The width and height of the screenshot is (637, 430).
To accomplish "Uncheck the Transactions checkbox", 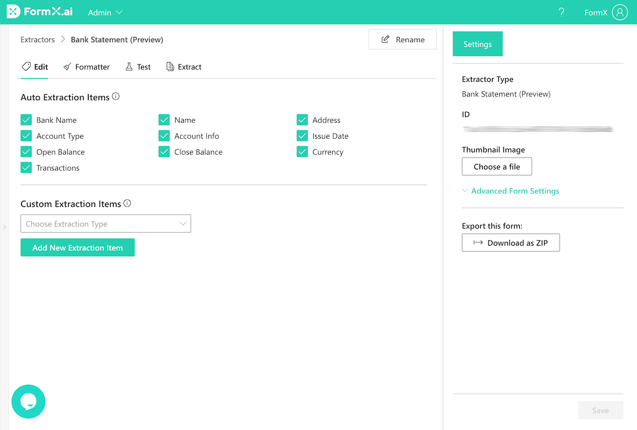I will point(26,167).
